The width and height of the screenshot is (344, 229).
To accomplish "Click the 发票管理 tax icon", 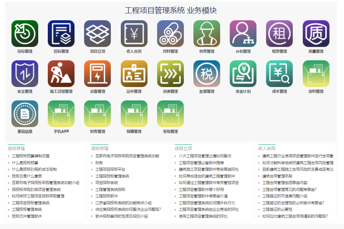I will pyautogui.click(x=207, y=74).
